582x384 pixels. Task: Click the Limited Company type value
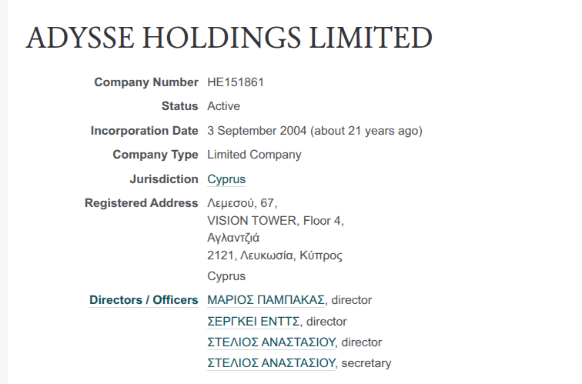(x=254, y=155)
